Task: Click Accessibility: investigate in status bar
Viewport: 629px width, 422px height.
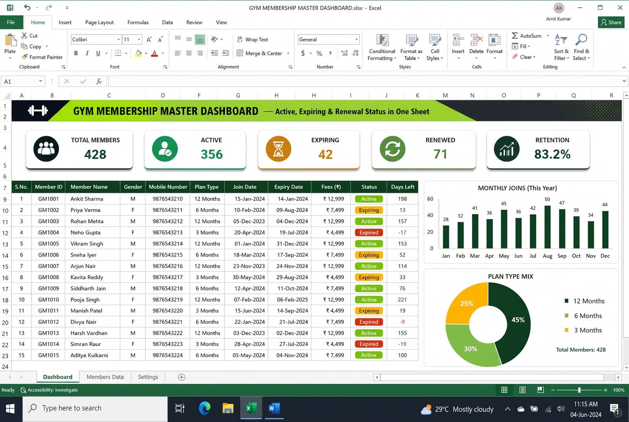Action: click(x=49, y=390)
